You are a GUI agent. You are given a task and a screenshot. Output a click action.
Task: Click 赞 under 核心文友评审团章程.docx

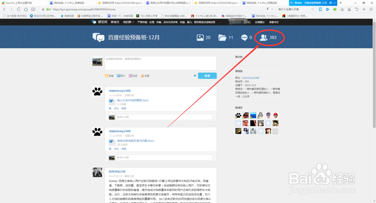tap(110, 108)
